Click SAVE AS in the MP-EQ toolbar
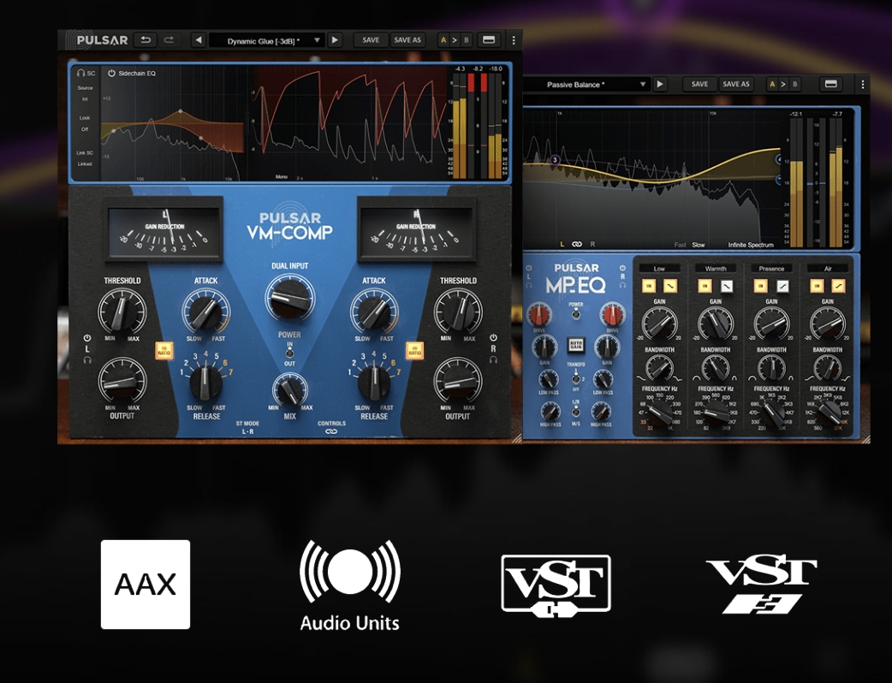This screenshot has width=892, height=683. click(736, 84)
